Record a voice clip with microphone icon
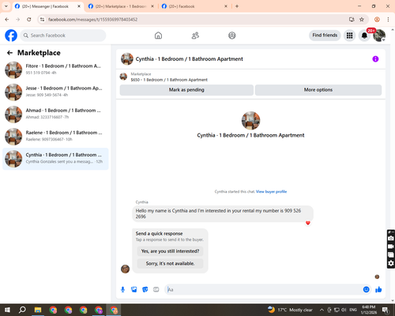Viewport: 395px width, 316px height. pos(122,290)
